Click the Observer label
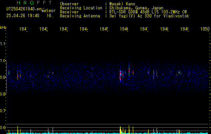 69,4
